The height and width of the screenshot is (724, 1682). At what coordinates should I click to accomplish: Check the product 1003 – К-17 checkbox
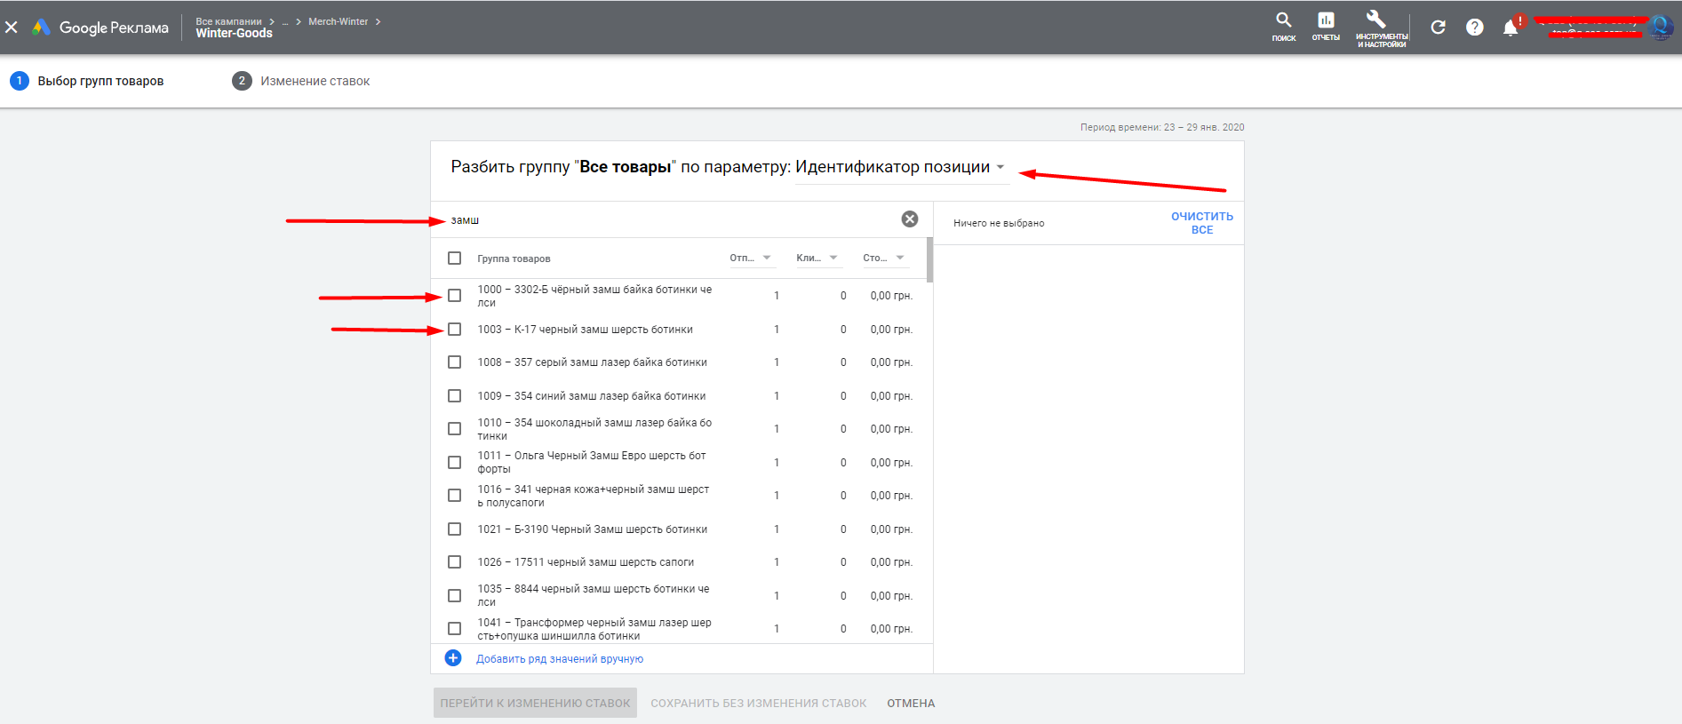click(455, 330)
